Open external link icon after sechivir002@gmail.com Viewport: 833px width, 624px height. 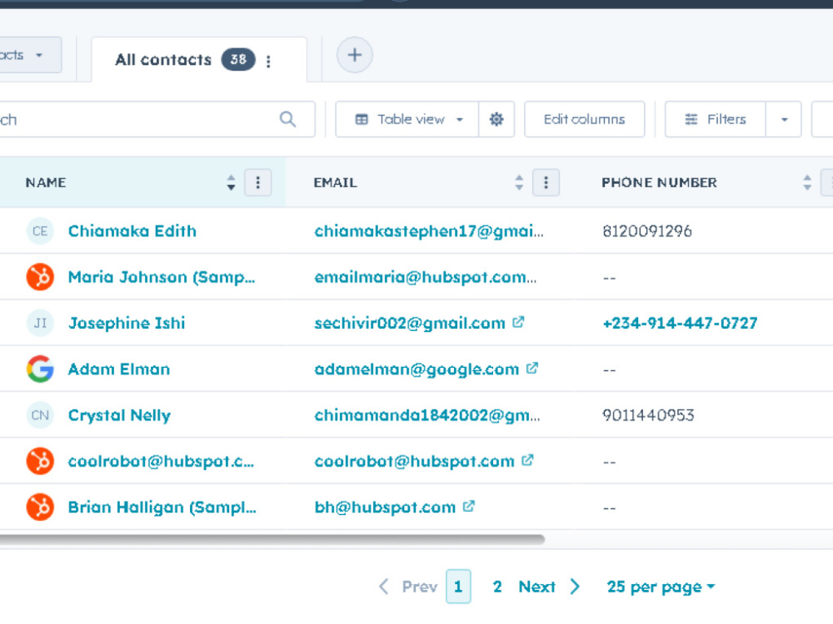(x=518, y=322)
